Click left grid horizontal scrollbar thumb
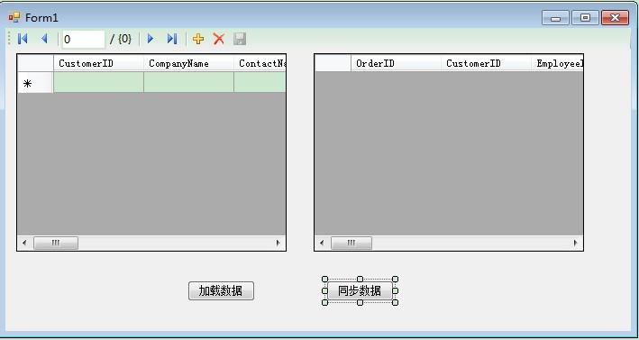 pos(56,243)
